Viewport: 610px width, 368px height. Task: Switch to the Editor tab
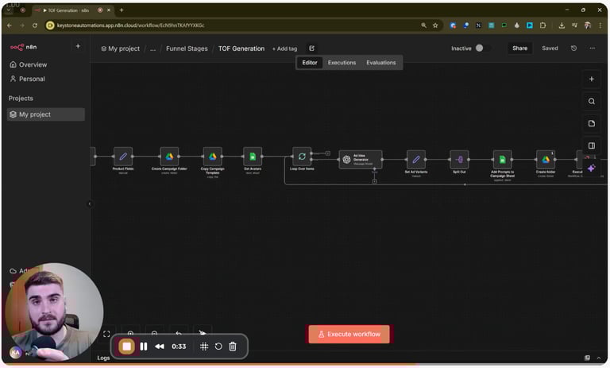click(x=310, y=63)
